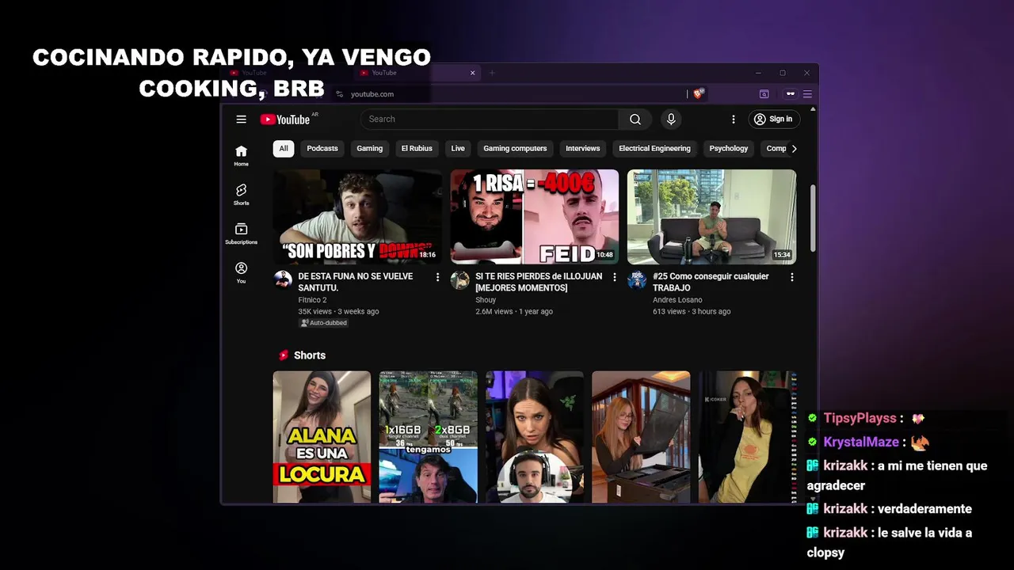Click TipsyPlayss username in chat
The width and height of the screenshot is (1014, 570).
tap(860, 418)
